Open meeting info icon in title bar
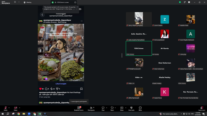Image resolution: width=207 pixels, height=116 pixels. coord(15,2)
